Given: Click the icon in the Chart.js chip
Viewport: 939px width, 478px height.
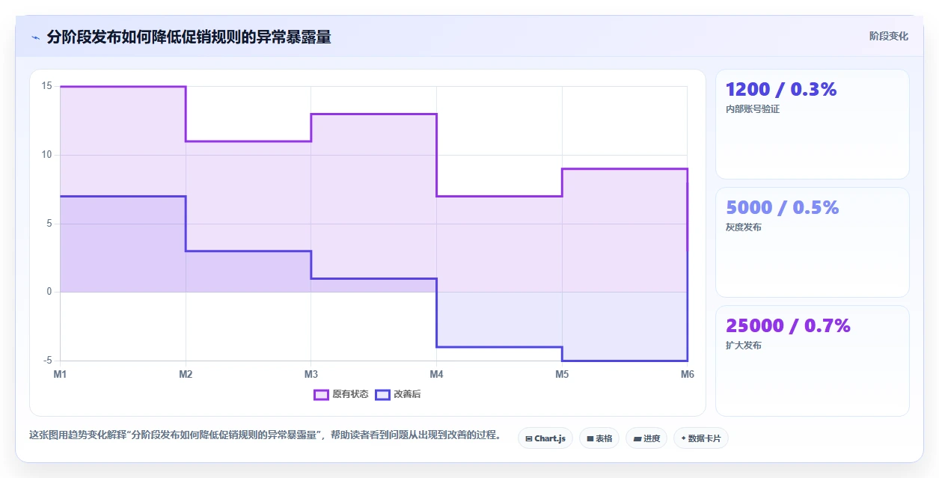Looking at the screenshot, I should click(529, 439).
